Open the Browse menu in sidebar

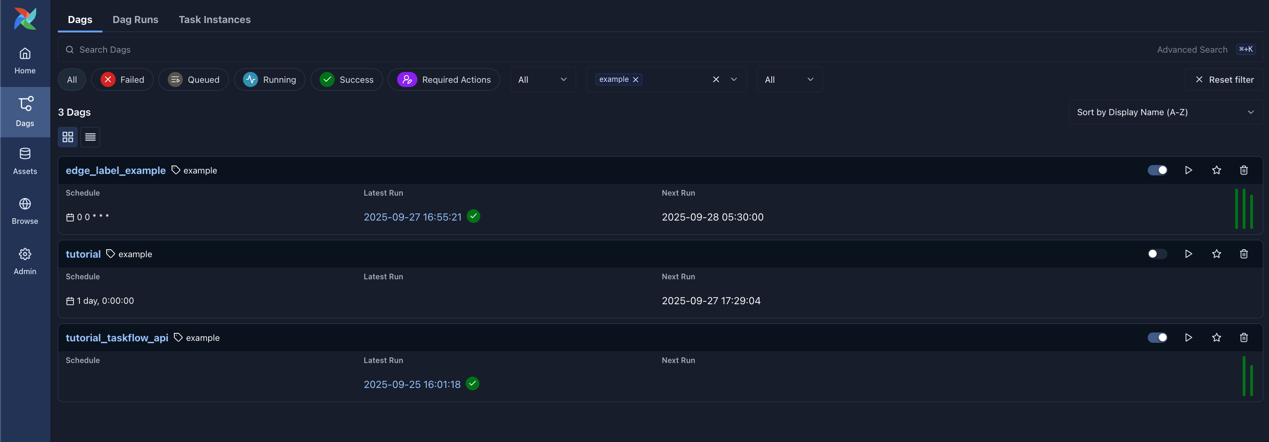click(24, 211)
